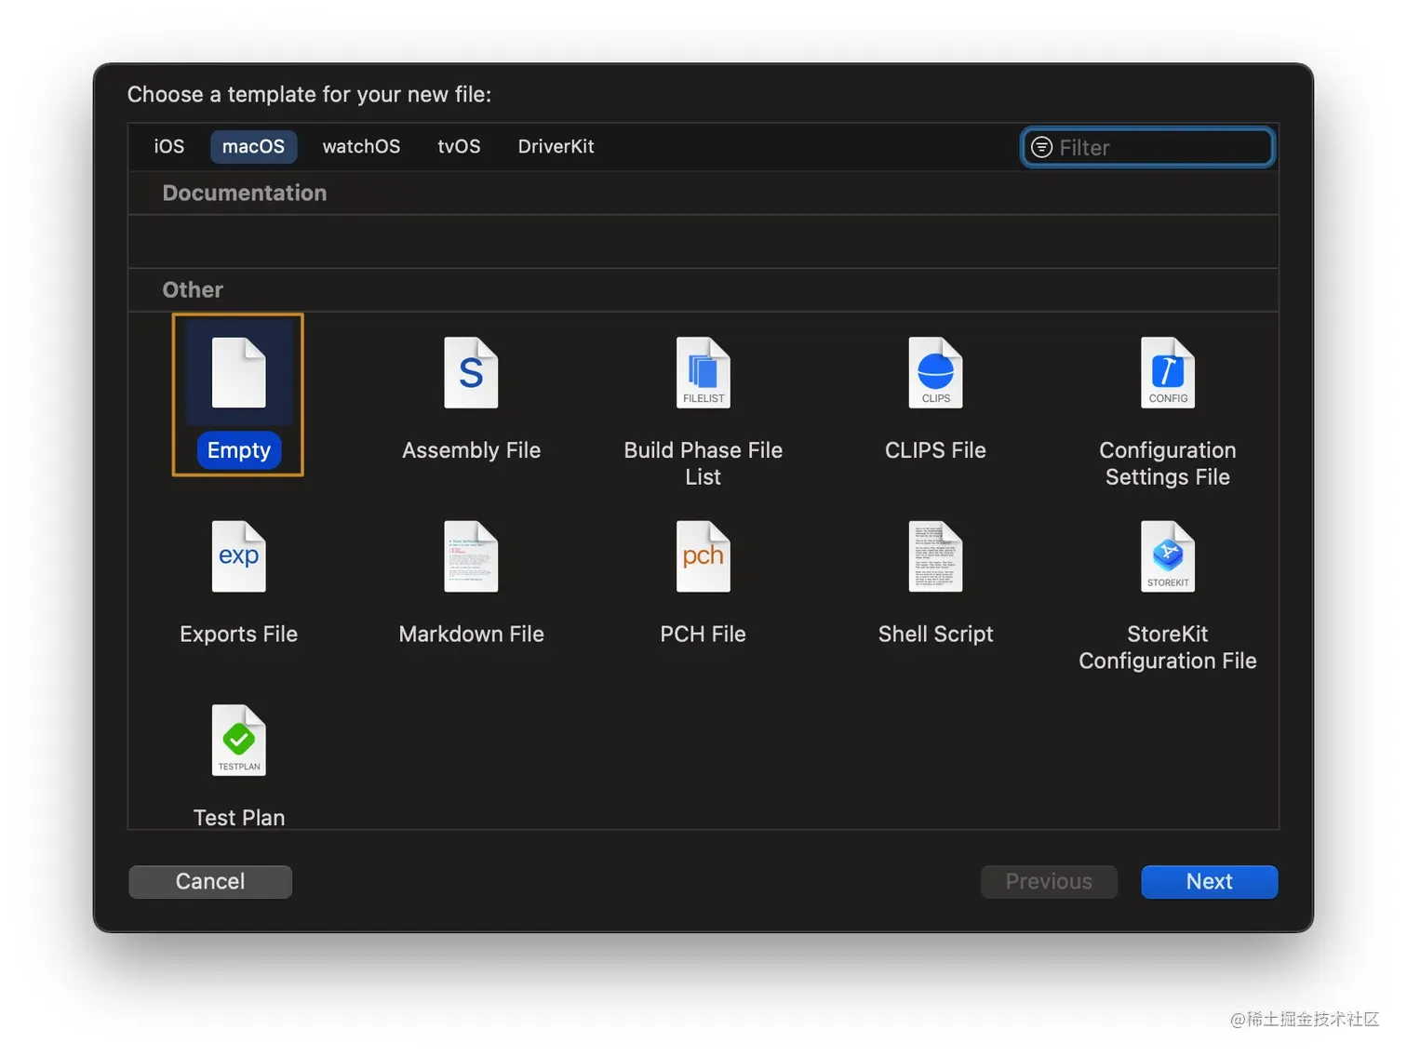Switch to the tvOS tab
The height and width of the screenshot is (1056, 1407).
pyautogui.click(x=459, y=146)
